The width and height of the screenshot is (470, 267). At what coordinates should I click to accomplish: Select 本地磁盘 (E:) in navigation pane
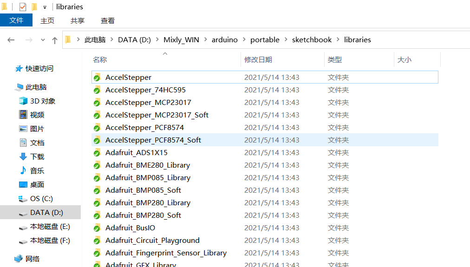[50, 227]
